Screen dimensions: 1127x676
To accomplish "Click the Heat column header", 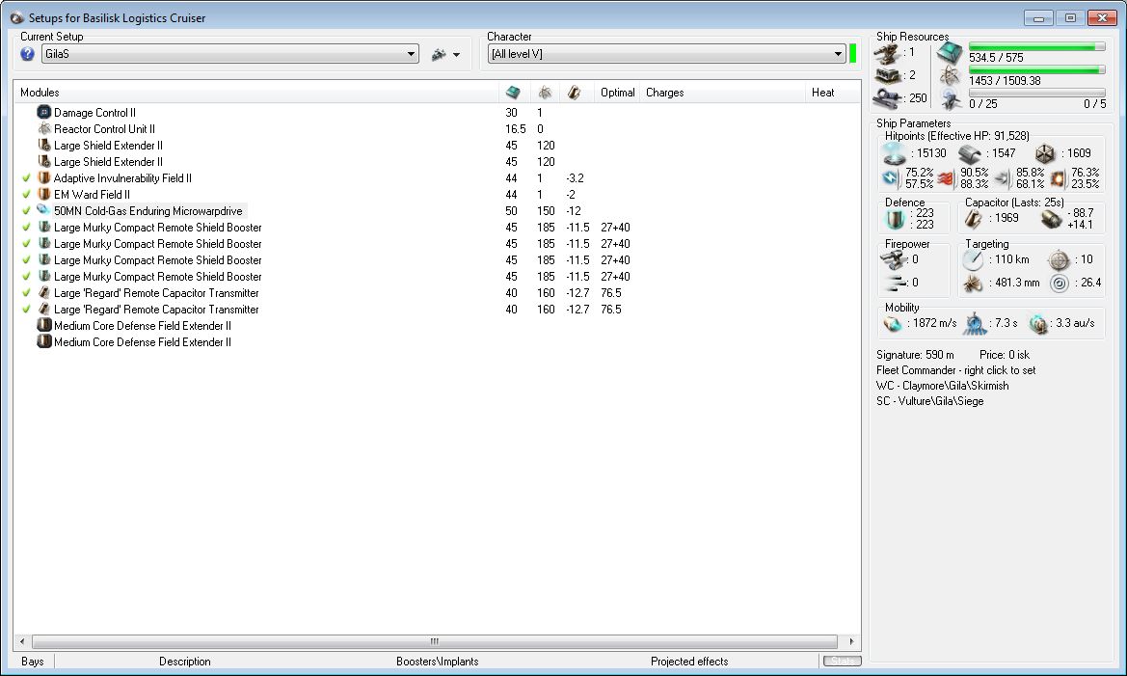I will click(832, 92).
